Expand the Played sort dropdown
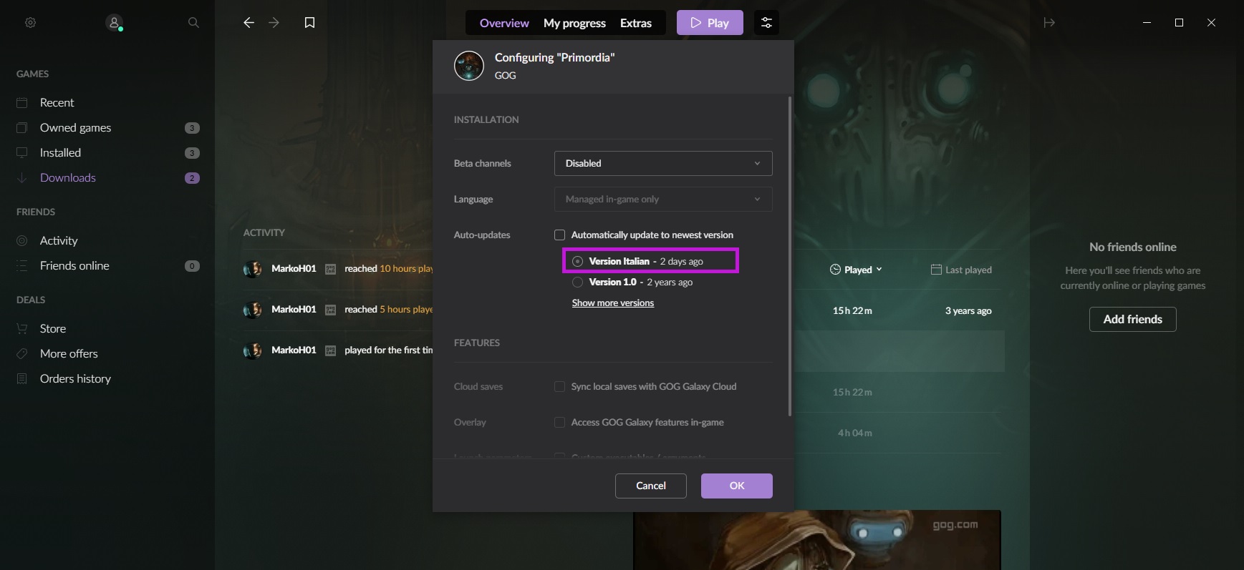1244x570 pixels. tap(879, 270)
